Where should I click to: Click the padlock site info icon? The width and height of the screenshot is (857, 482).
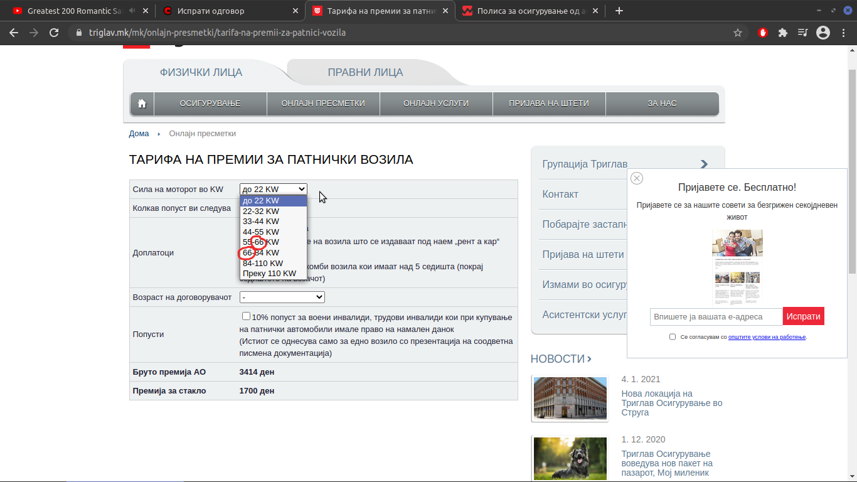coord(78,33)
